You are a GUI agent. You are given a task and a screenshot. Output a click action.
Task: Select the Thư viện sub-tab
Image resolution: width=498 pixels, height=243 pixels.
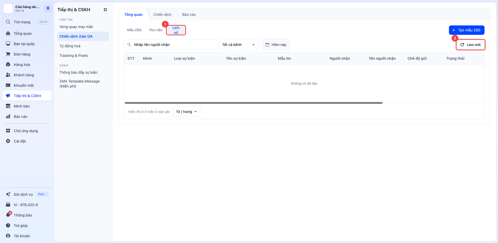pyautogui.click(x=156, y=30)
